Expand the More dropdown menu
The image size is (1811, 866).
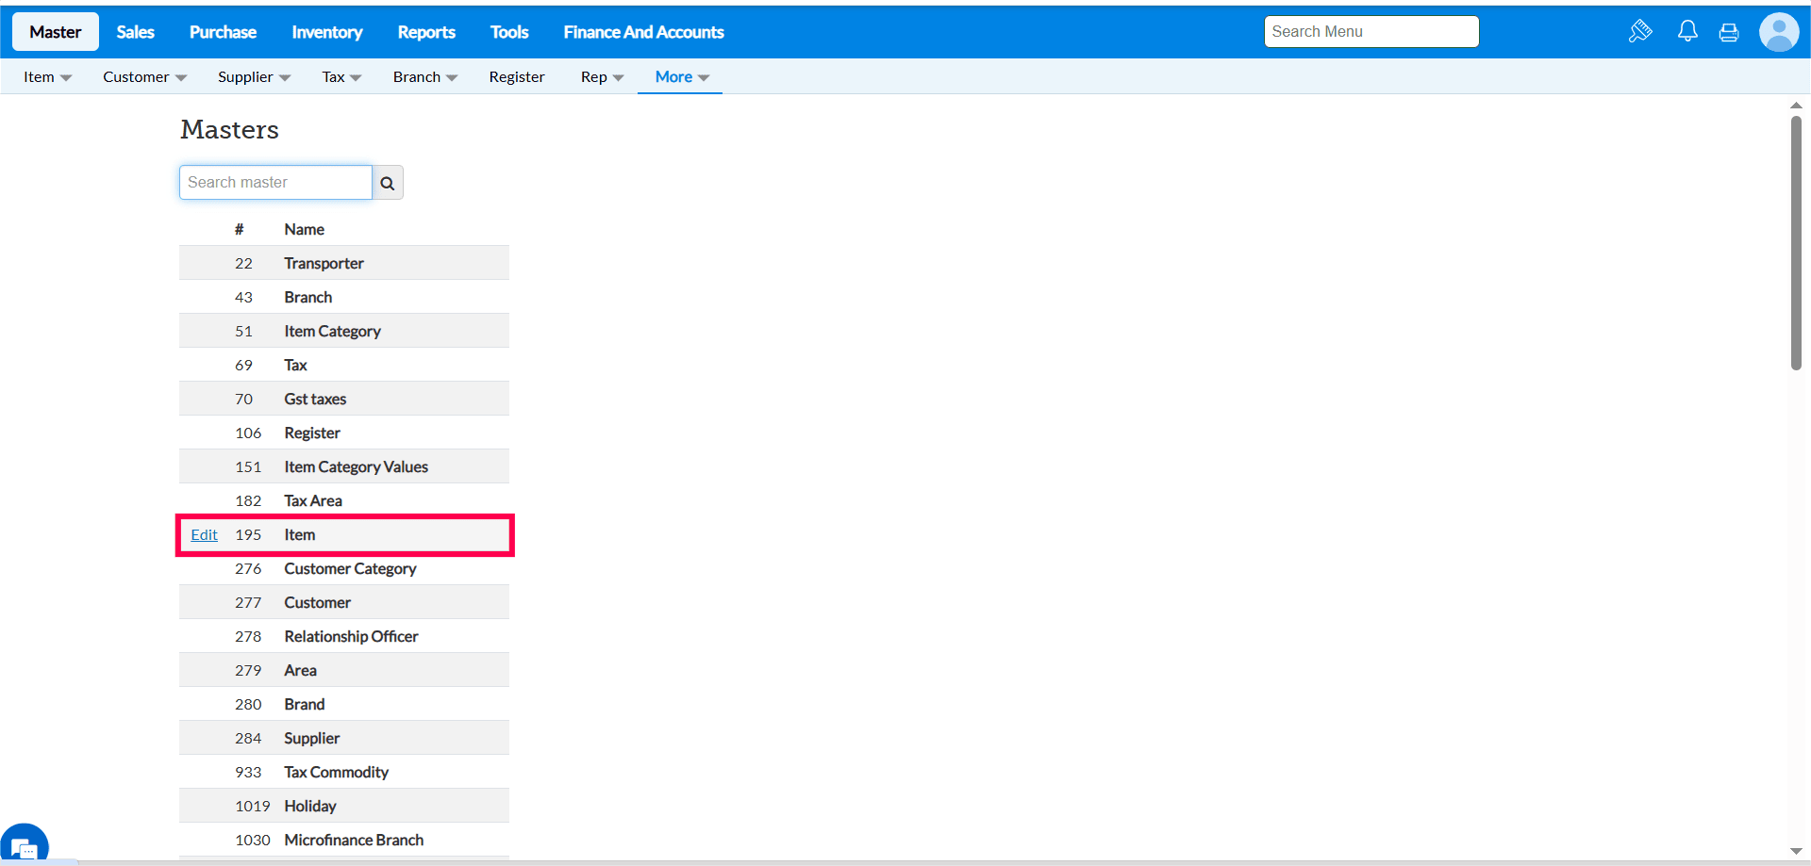[x=682, y=77]
